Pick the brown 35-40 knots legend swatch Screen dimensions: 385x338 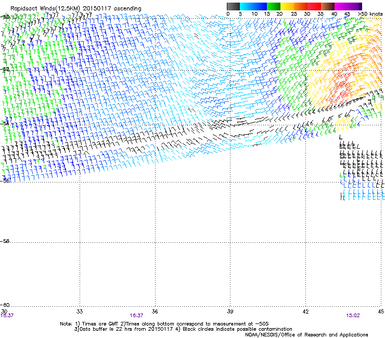(x=328, y=6)
